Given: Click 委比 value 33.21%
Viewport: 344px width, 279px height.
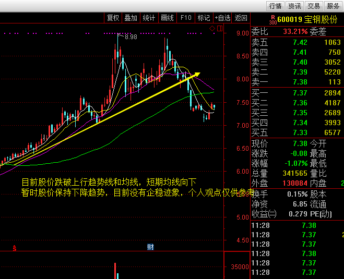Looking at the screenshot, I should pyautogui.click(x=295, y=31).
